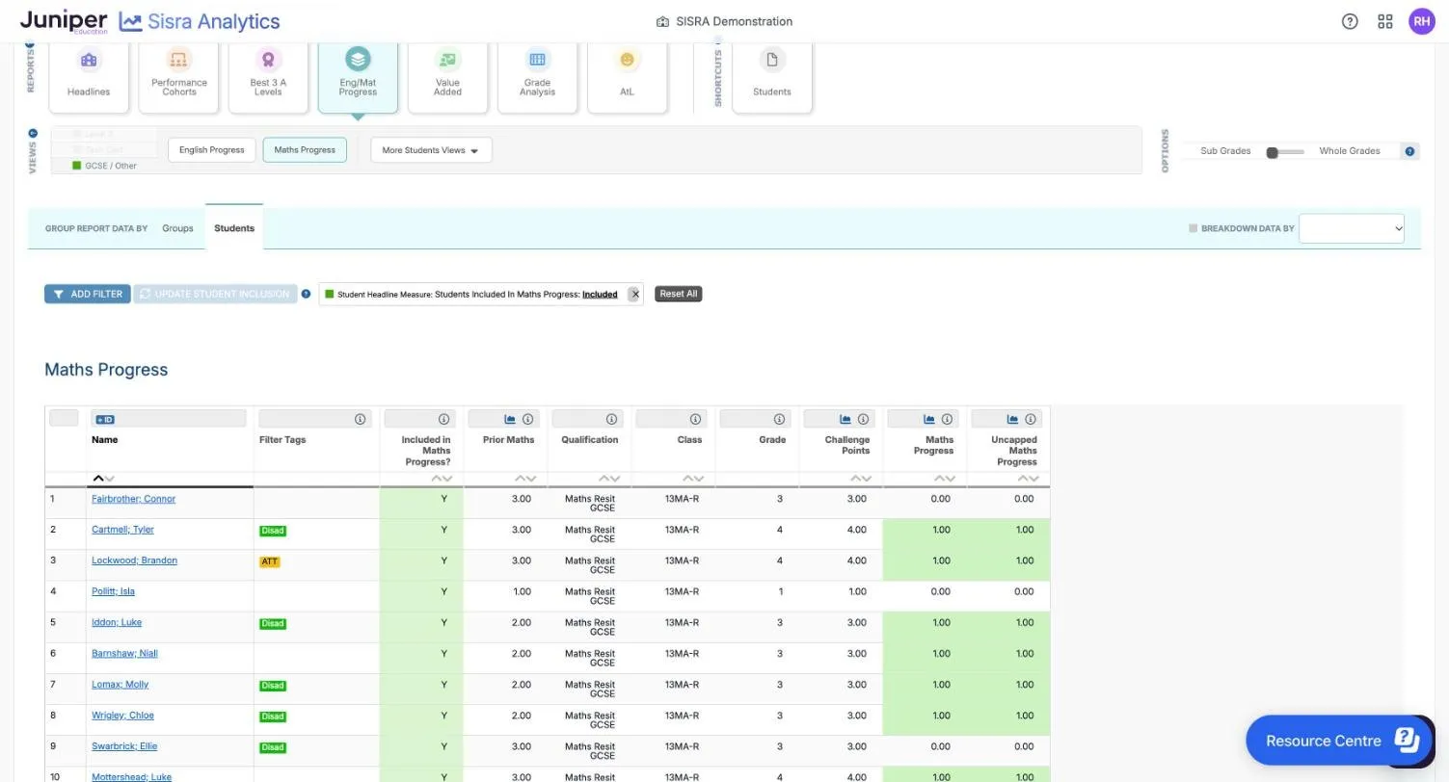Open the RH user profile avatar

click(x=1422, y=21)
